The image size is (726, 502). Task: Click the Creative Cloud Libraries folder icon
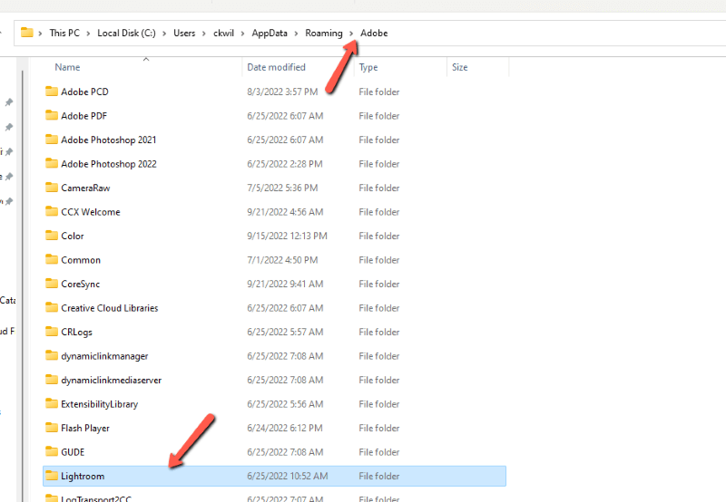click(x=52, y=307)
